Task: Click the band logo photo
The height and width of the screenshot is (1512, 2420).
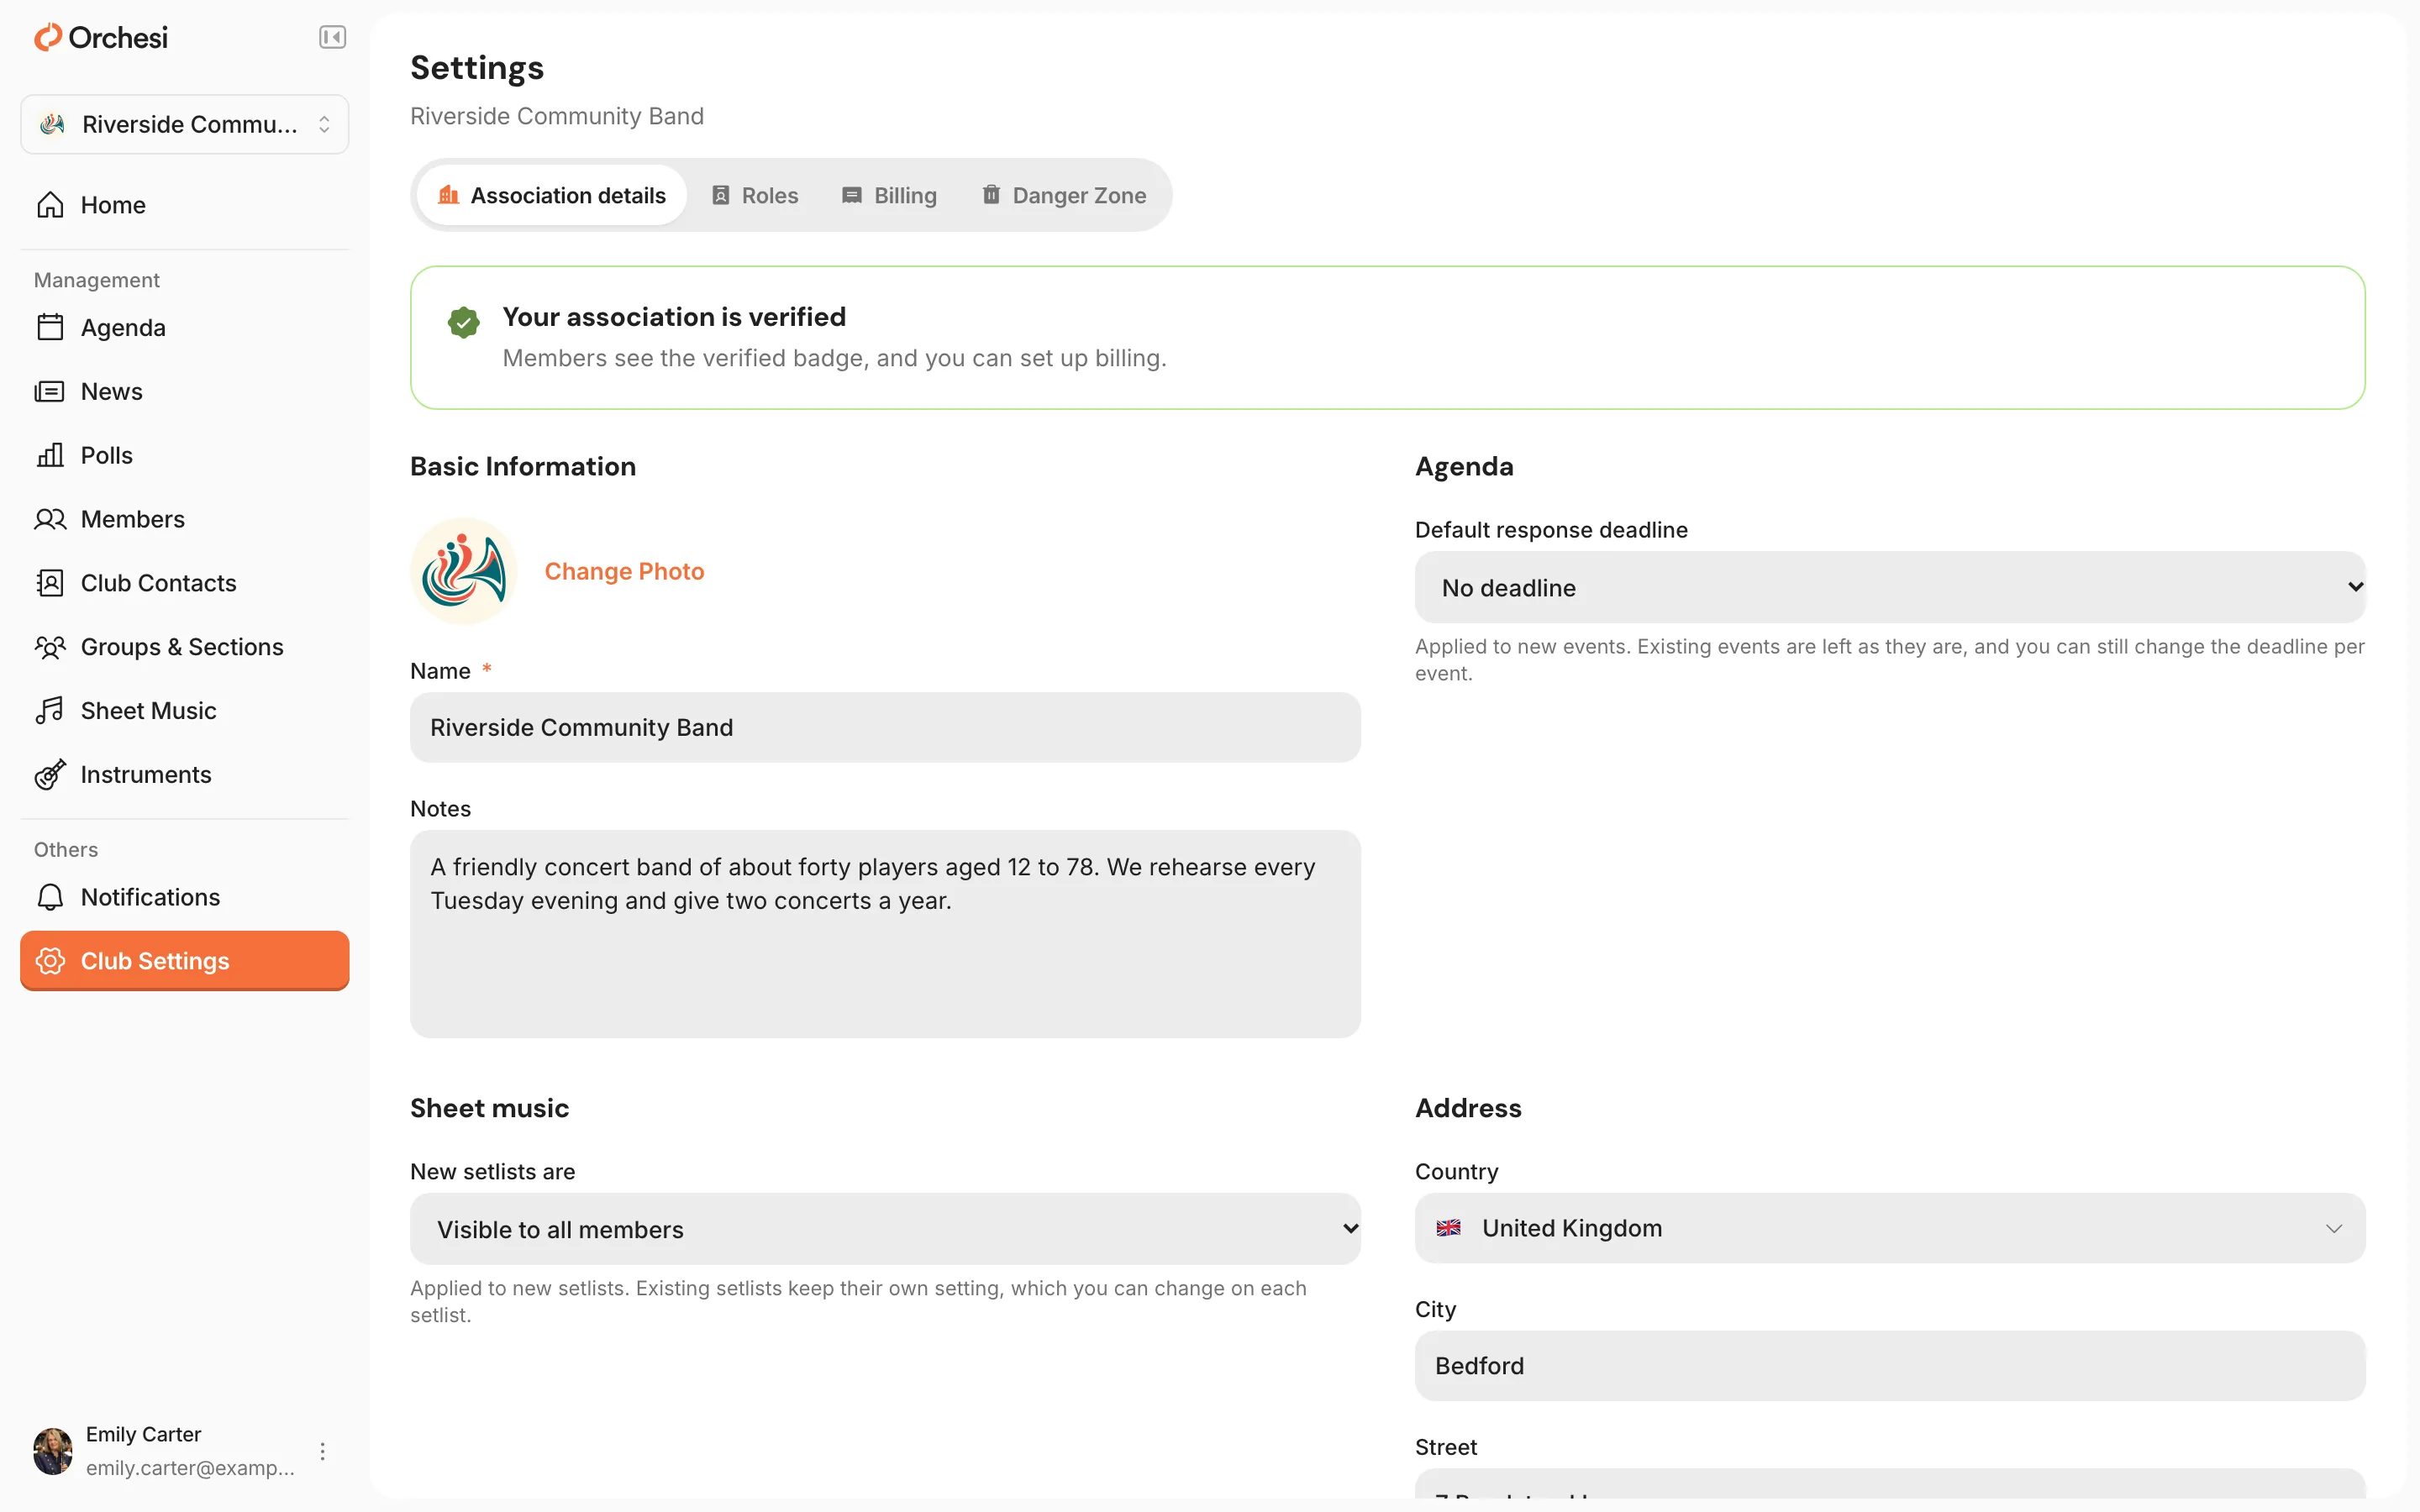Action: pos(464,571)
